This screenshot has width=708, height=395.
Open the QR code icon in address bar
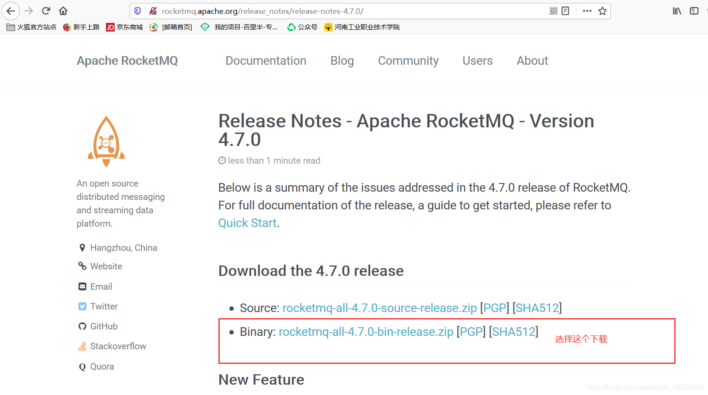click(x=554, y=11)
